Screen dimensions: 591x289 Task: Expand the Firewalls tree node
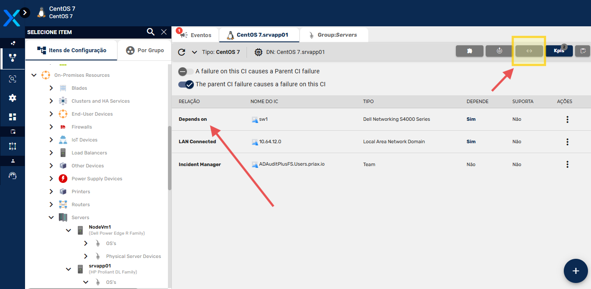[51, 127]
